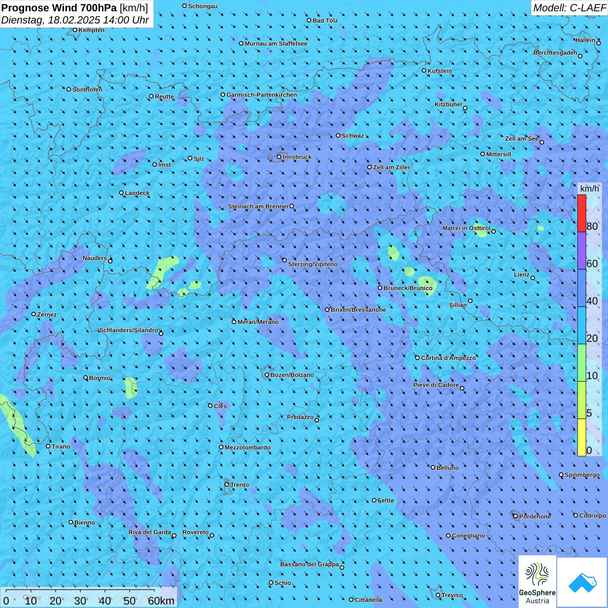The height and width of the screenshot is (608, 608).
Task: Click the Zernez town marker
Action: [33, 314]
